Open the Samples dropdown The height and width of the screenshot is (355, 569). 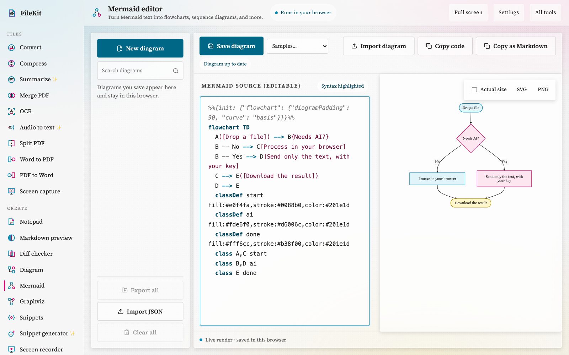point(297,46)
